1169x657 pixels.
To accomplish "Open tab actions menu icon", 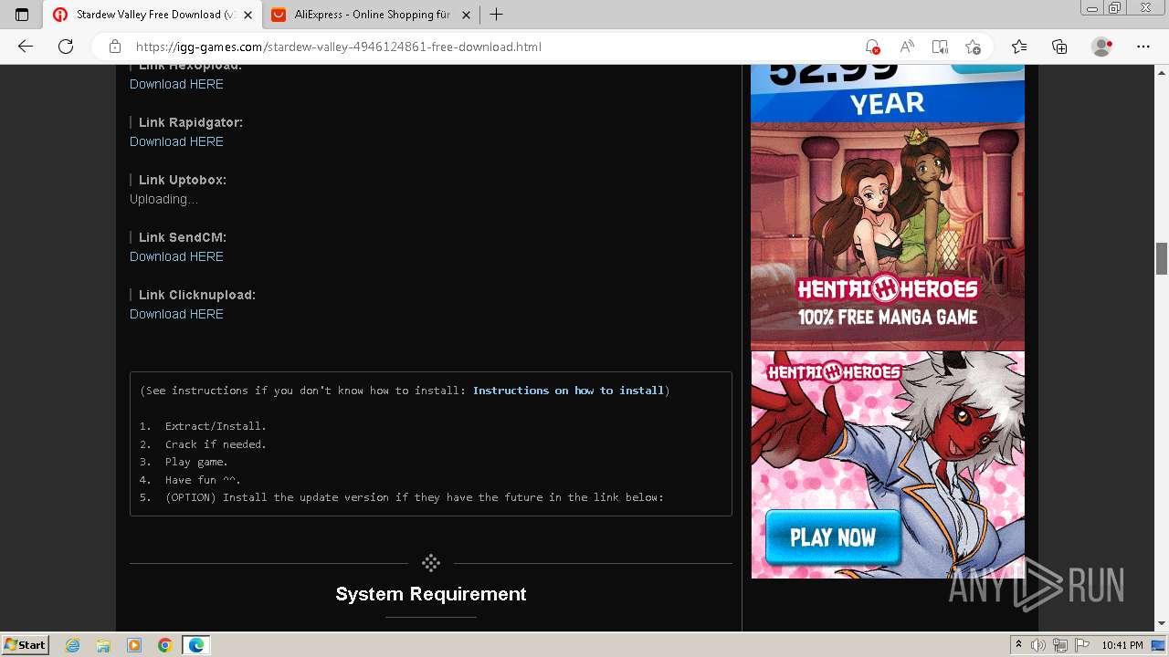I will [x=22, y=15].
